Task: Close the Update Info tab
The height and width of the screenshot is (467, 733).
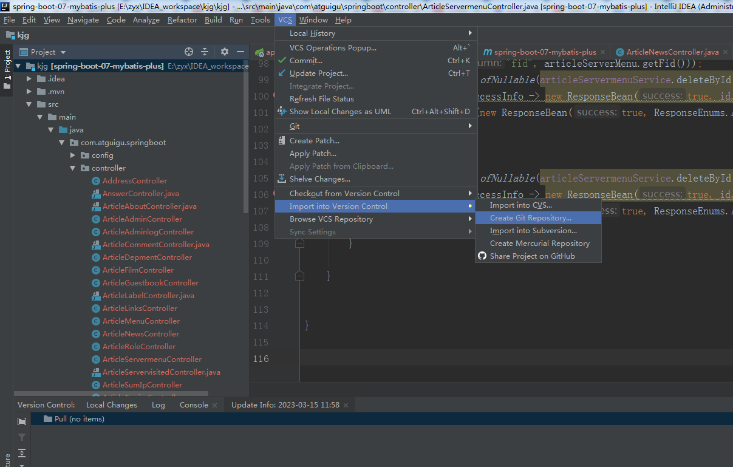Action: pyautogui.click(x=346, y=405)
